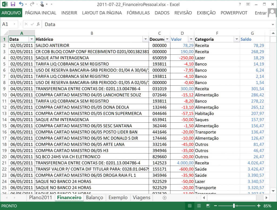Click the vertical scrollbar down arrow
This screenshot has height=210, width=277.
point(273,191)
